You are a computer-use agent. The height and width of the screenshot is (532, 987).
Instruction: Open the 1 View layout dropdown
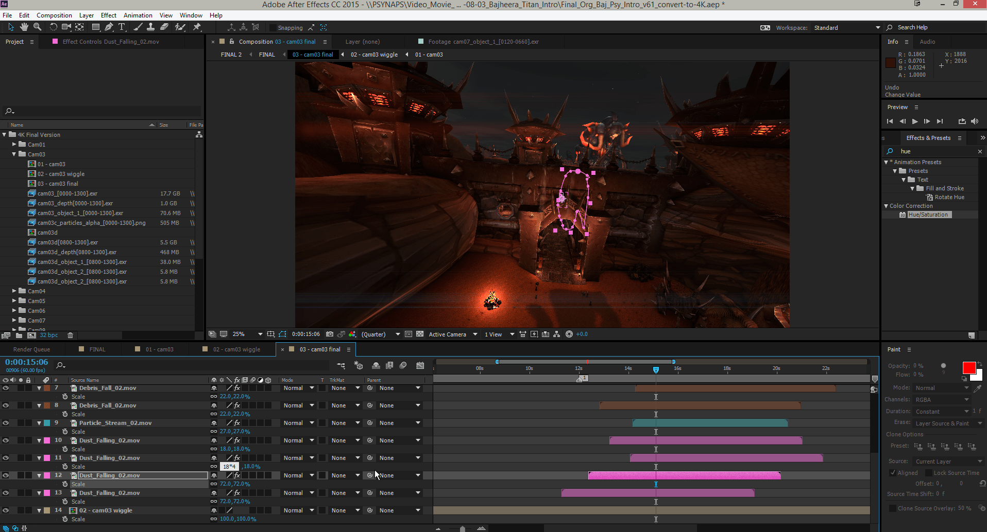click(x=499, y=334)
